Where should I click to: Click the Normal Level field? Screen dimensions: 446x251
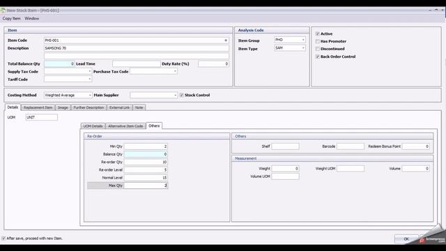click(146, 178)
